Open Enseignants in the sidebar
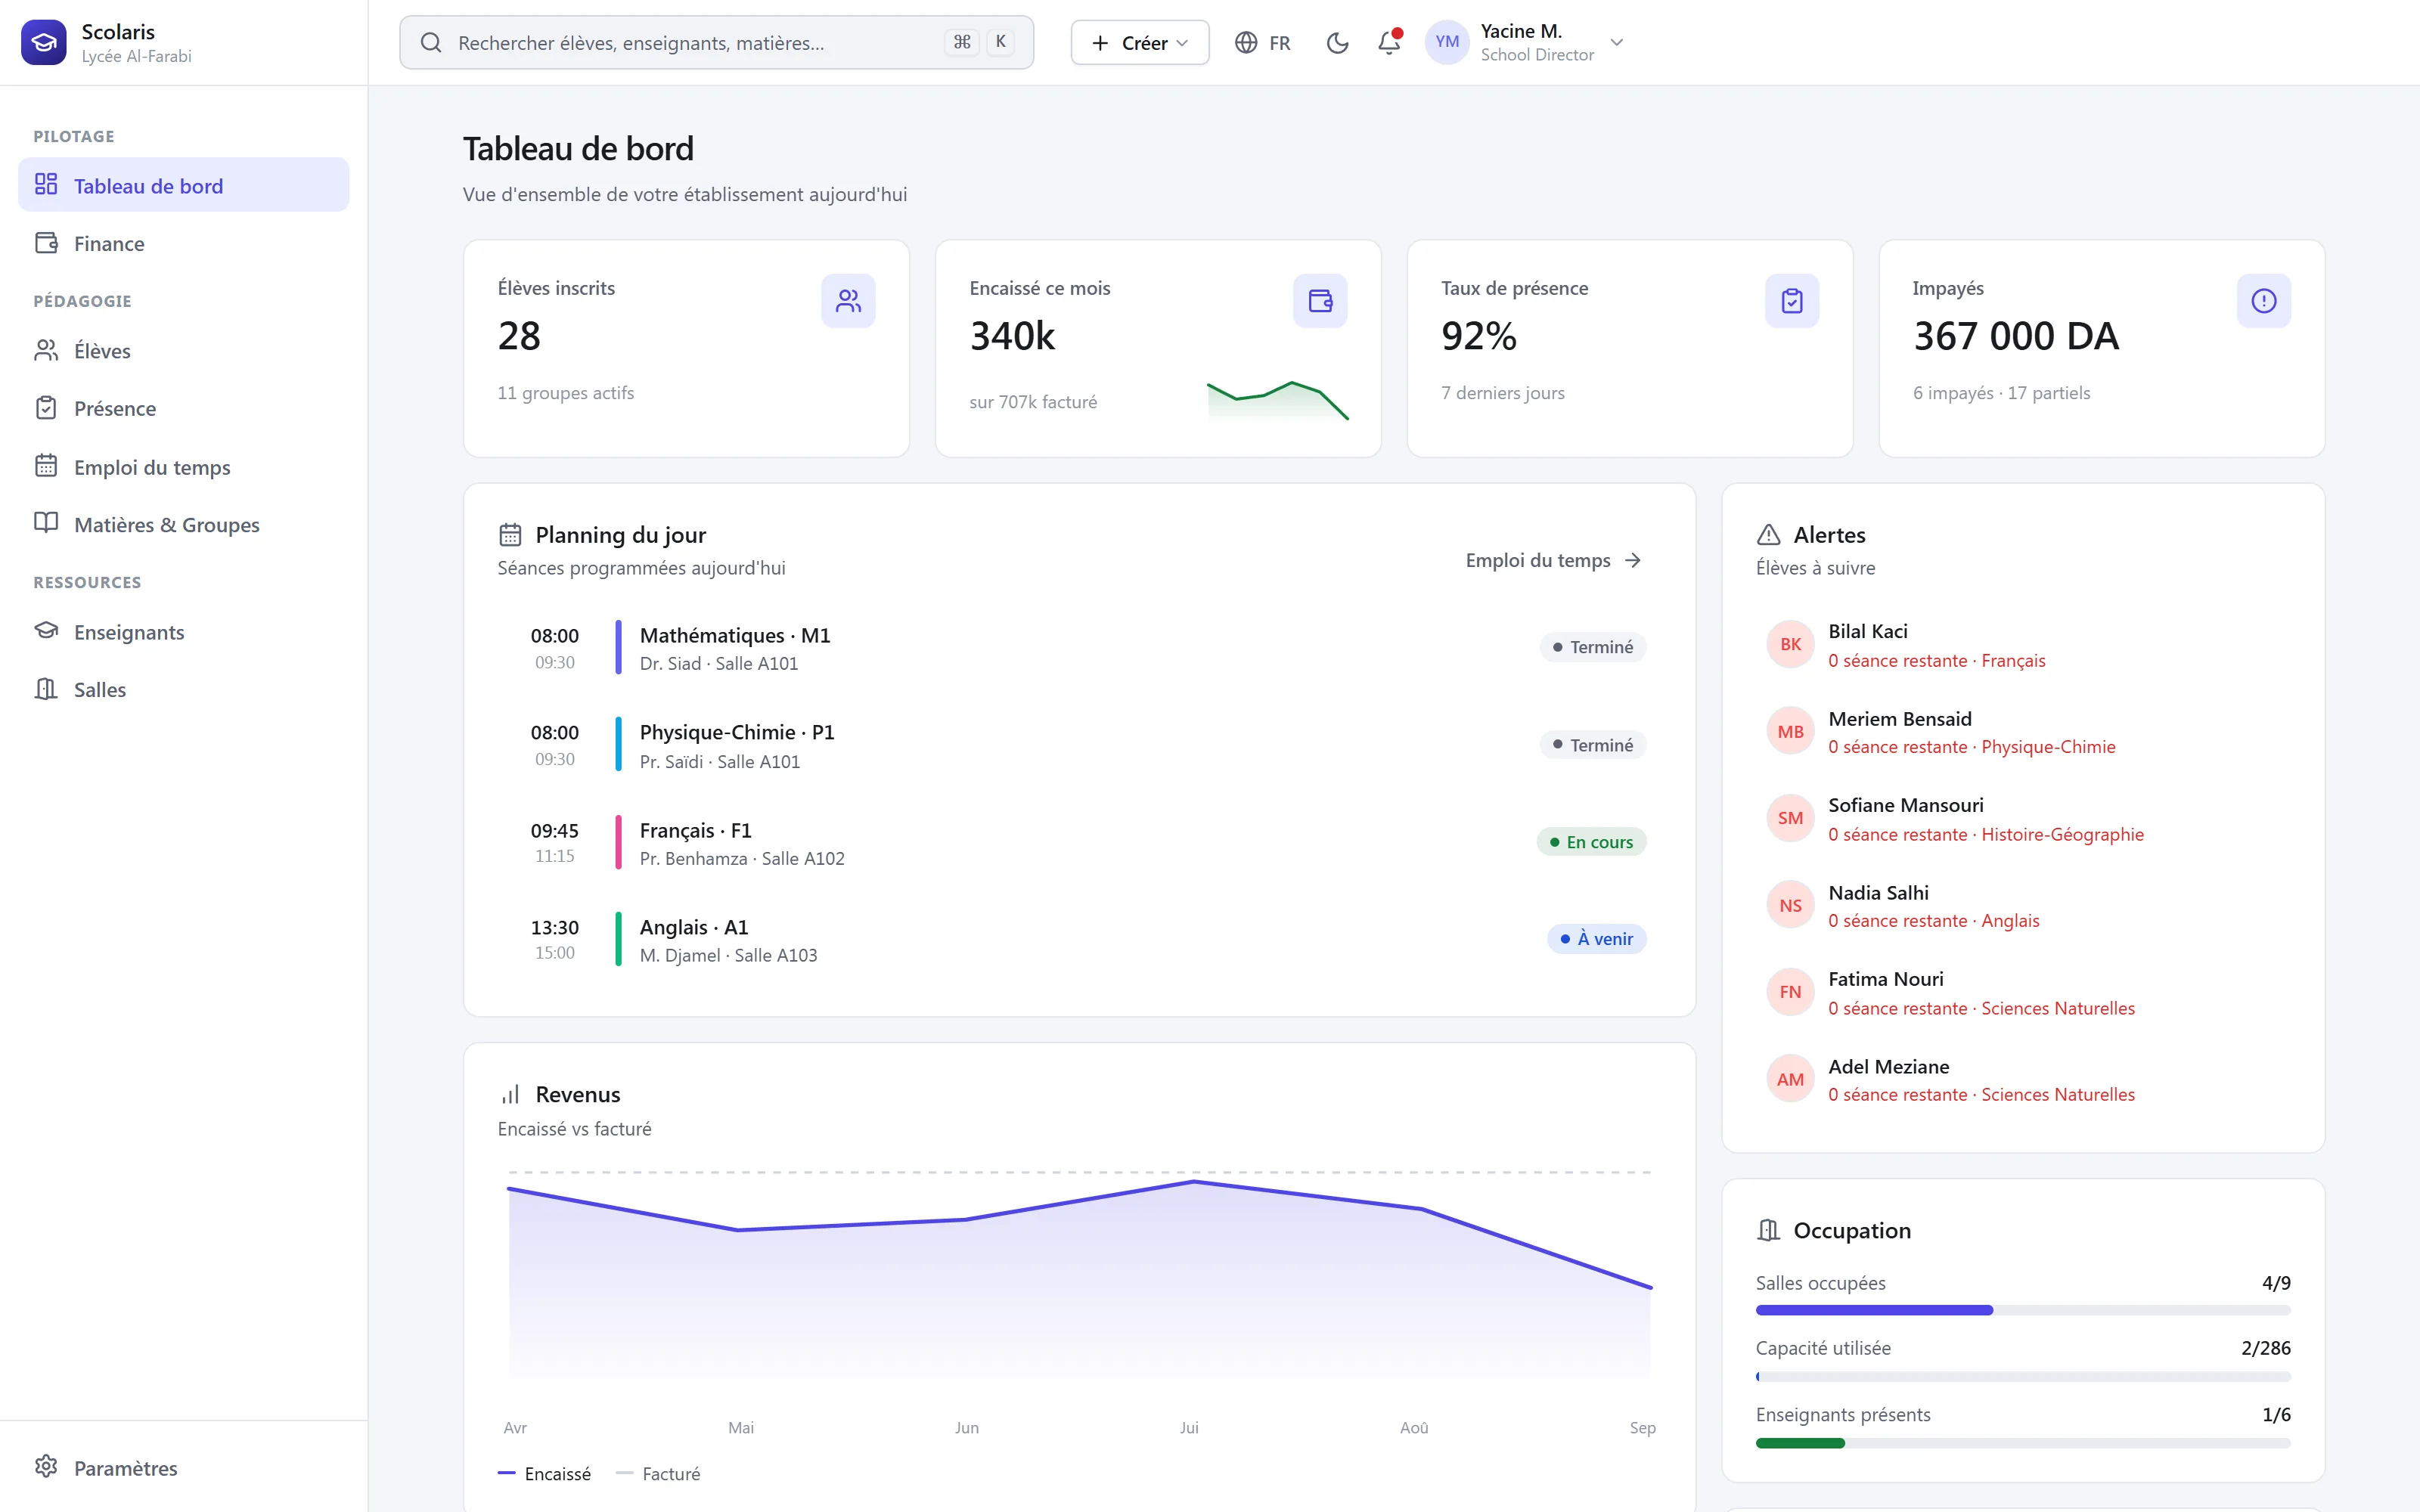This screenshot has height=1512, width=2420. 184,632
